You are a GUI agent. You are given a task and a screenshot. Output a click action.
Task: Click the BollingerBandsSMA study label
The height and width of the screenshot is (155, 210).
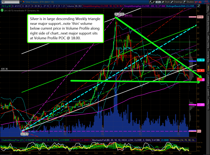coord(181,6)
